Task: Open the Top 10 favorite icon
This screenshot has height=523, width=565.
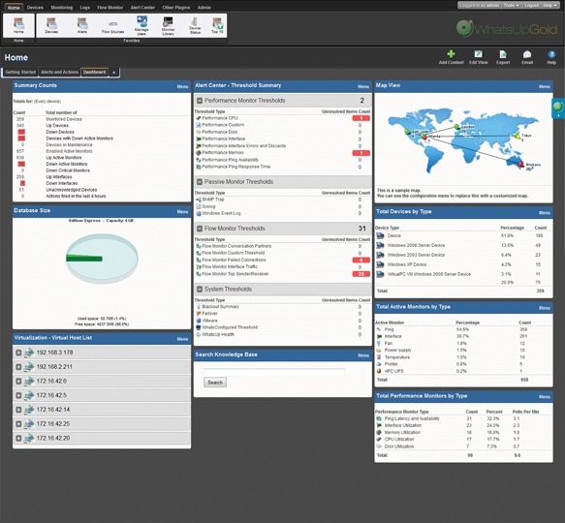Action: pyautogui.click(x=217, y=23)
